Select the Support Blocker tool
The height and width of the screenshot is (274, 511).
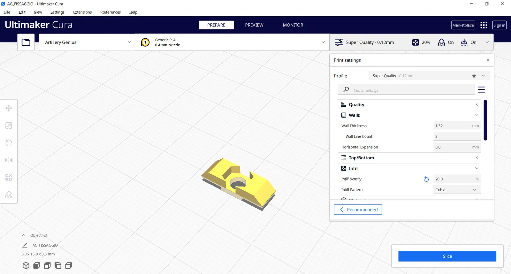(9, 194)
